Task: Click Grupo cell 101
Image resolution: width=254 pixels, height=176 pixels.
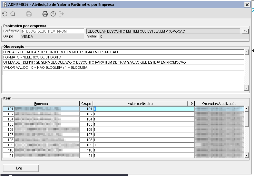Action: point(86,109)
